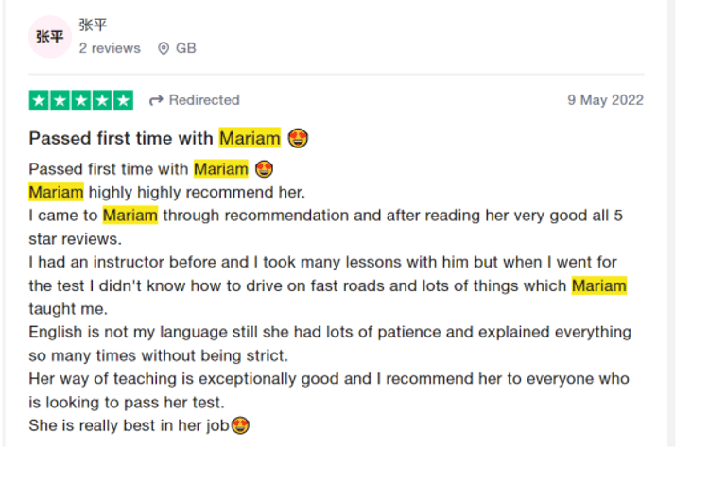Click the 9 May 2022 review date

pyautogui.click(x=605, y=100)
